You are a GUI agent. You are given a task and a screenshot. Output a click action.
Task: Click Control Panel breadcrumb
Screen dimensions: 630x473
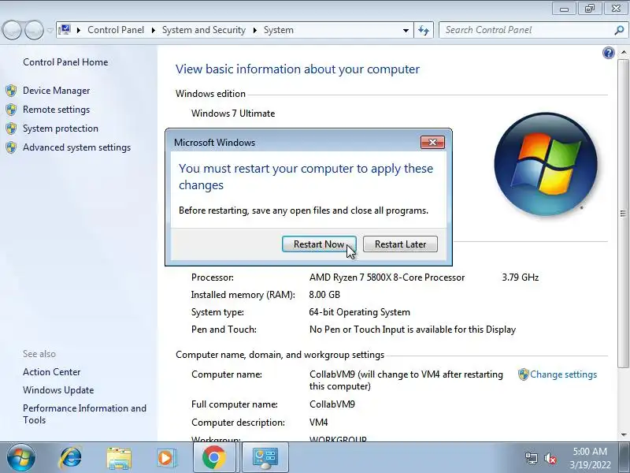(x=116, y=30)
